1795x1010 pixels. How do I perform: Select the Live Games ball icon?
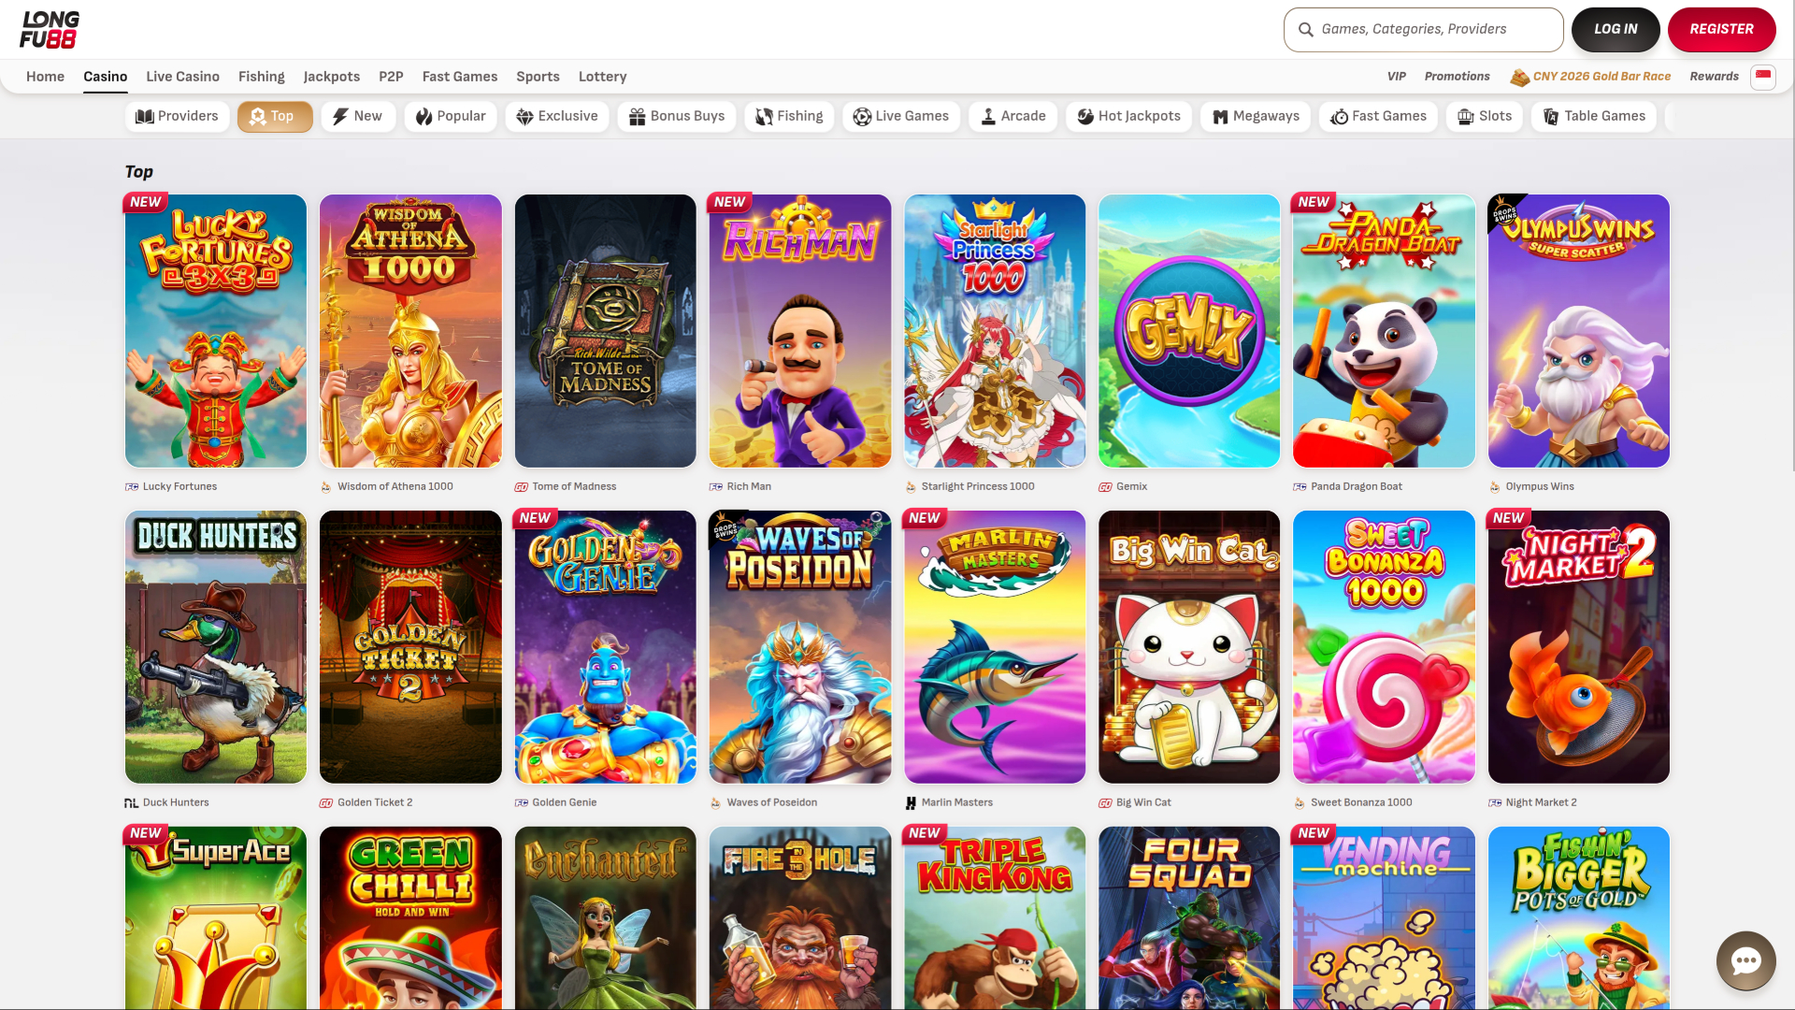[863, 116]
